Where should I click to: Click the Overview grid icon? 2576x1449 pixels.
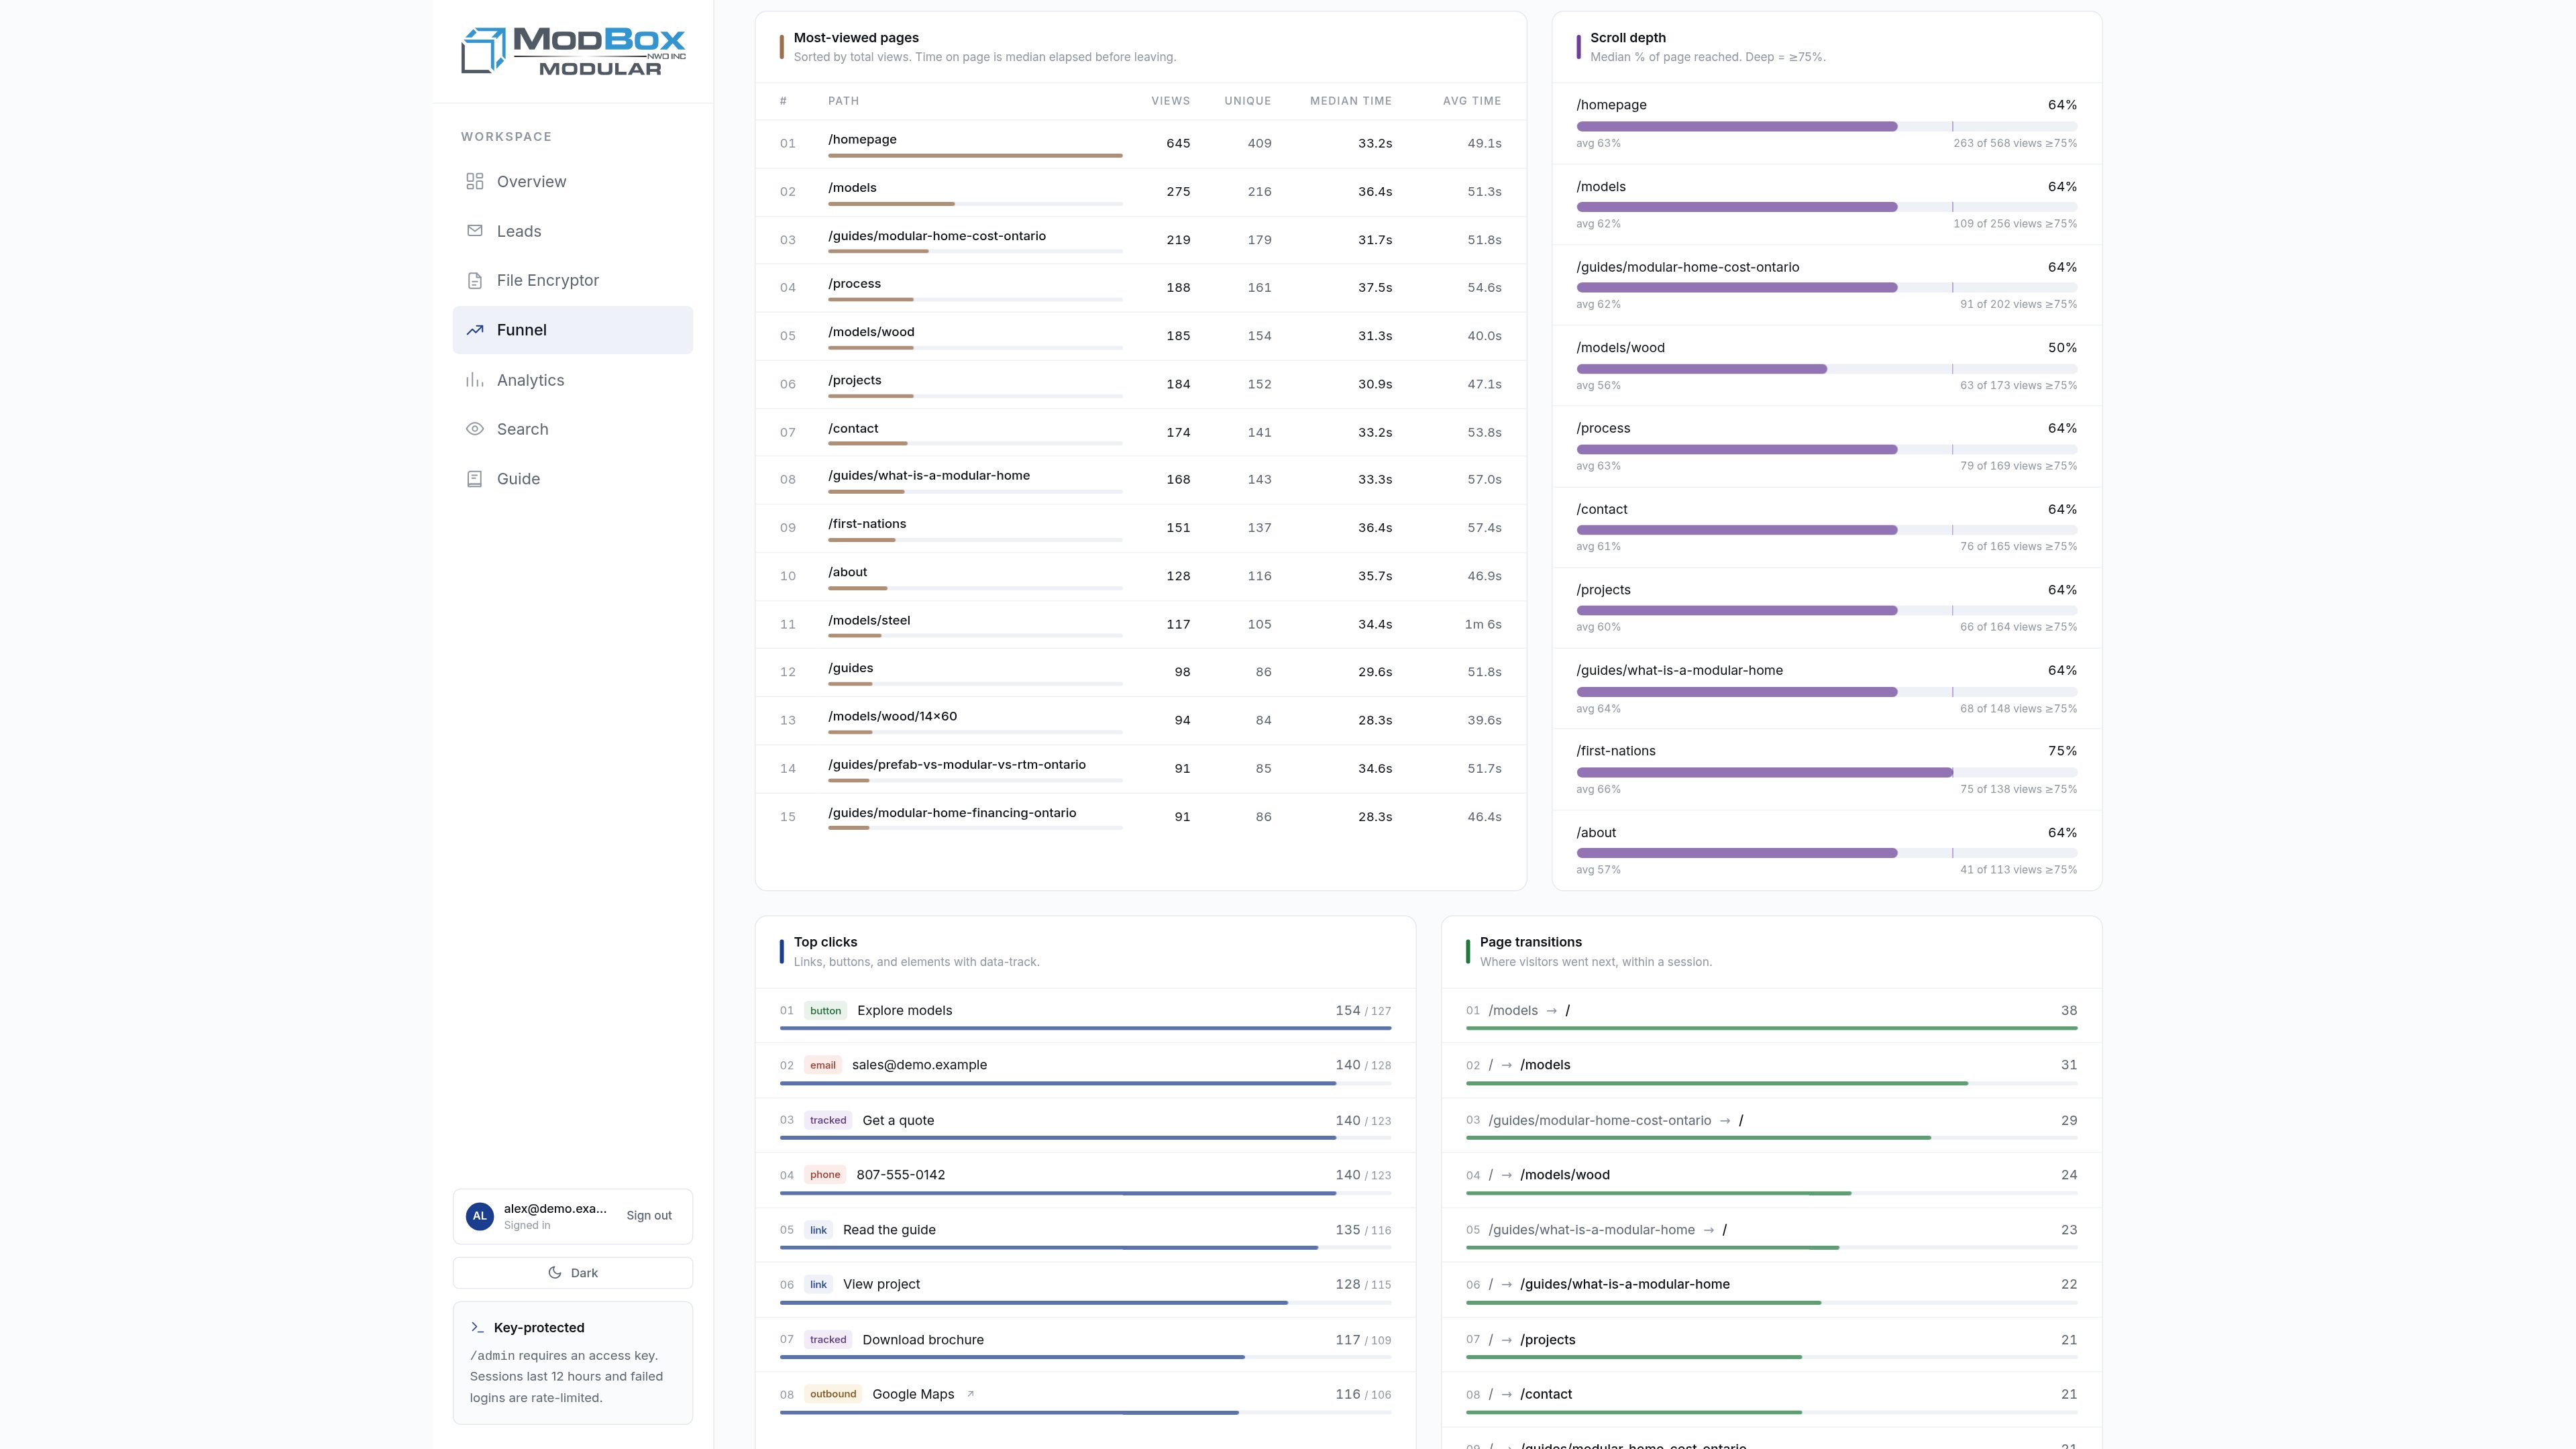point(475,182)
